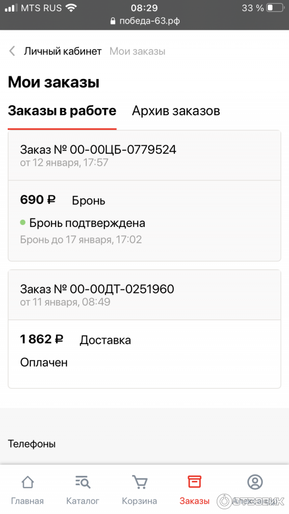Go to Личный кабинет breadcrumb
The width and height of the screenshot is (289, 514).
pyautogui.click(x=63, y=52)
